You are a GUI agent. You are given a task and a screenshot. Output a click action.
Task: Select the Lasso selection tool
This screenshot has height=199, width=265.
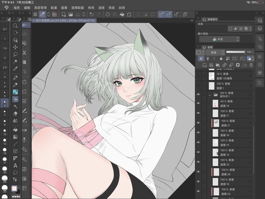click(x=15, y=54)
